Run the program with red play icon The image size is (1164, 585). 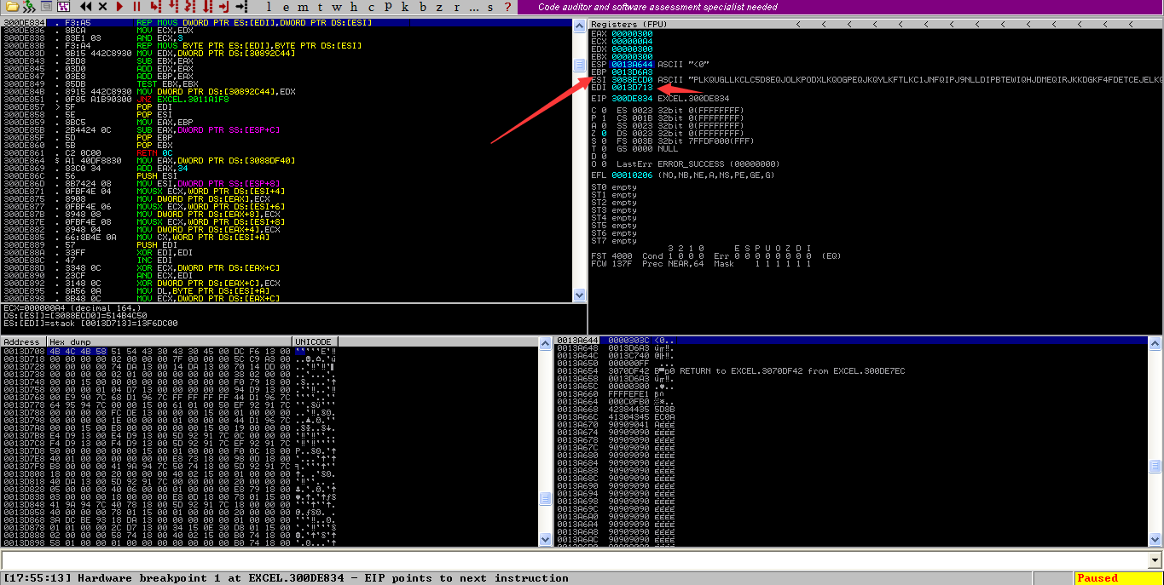(121, 7)
